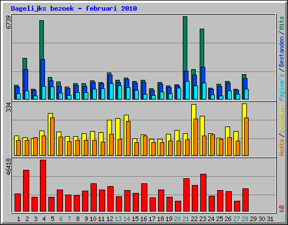
Task: Click green weekend day label '14'
Action: coord(127,219)
